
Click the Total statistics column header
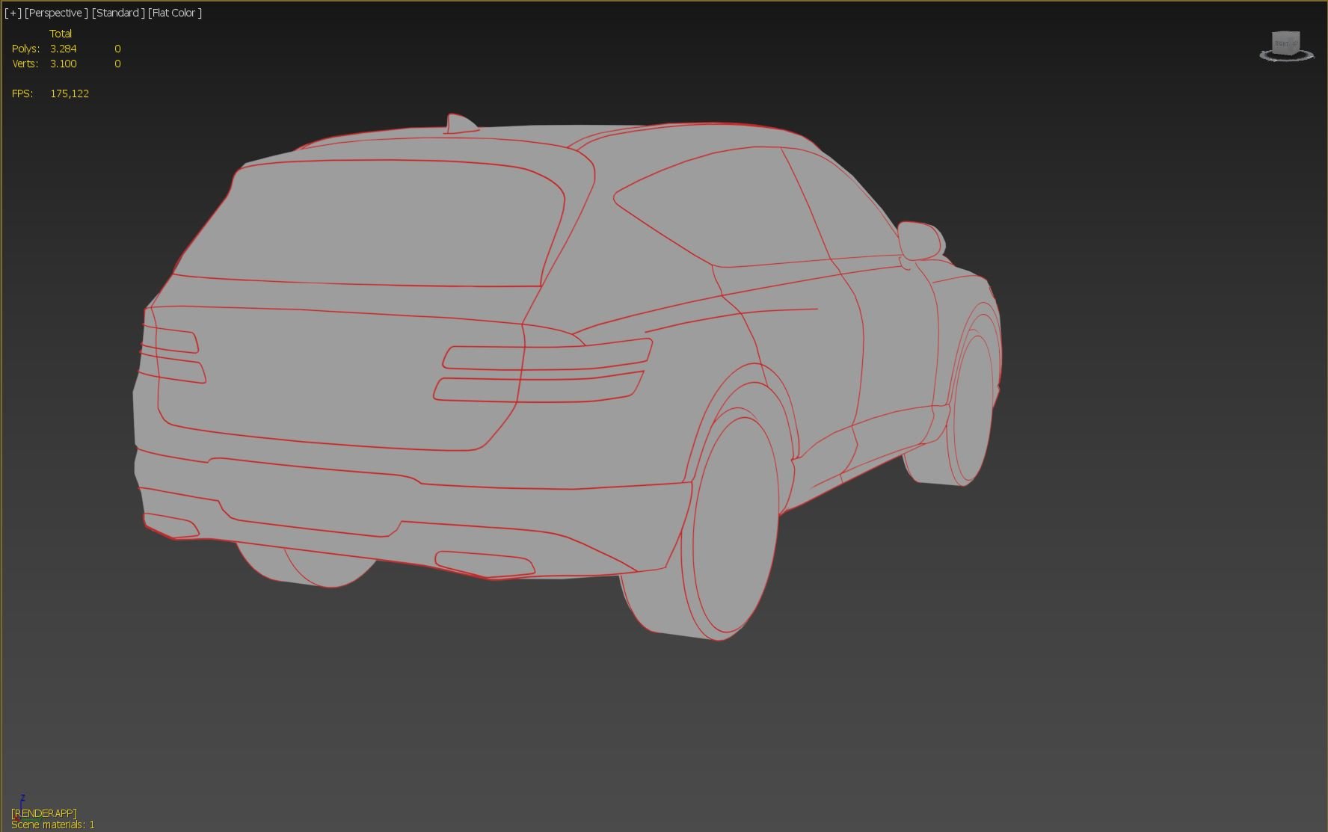[x=61, y=33]
